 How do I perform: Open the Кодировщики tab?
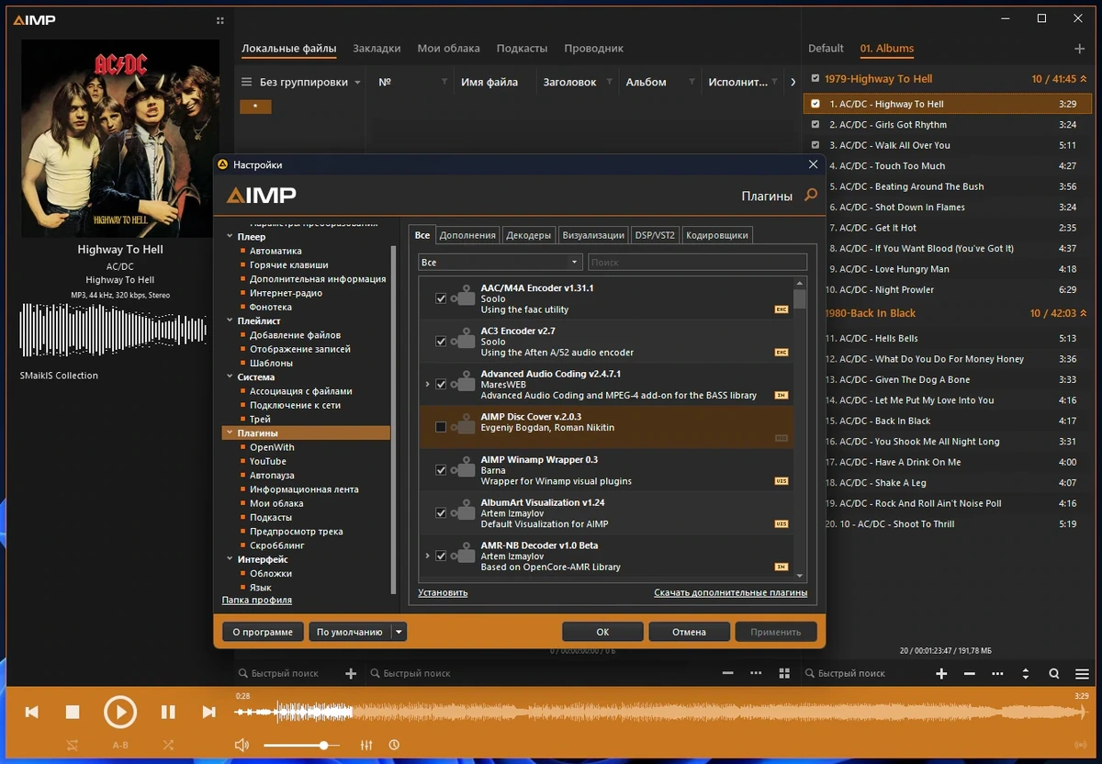[717, 235]
